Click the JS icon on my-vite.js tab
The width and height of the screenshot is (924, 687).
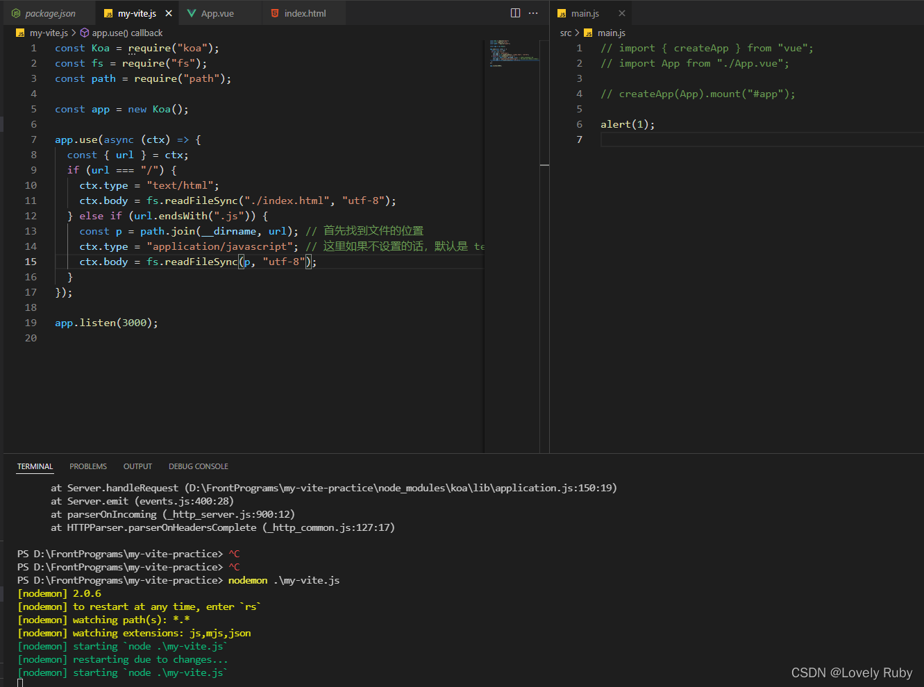[x=108, y=13]
